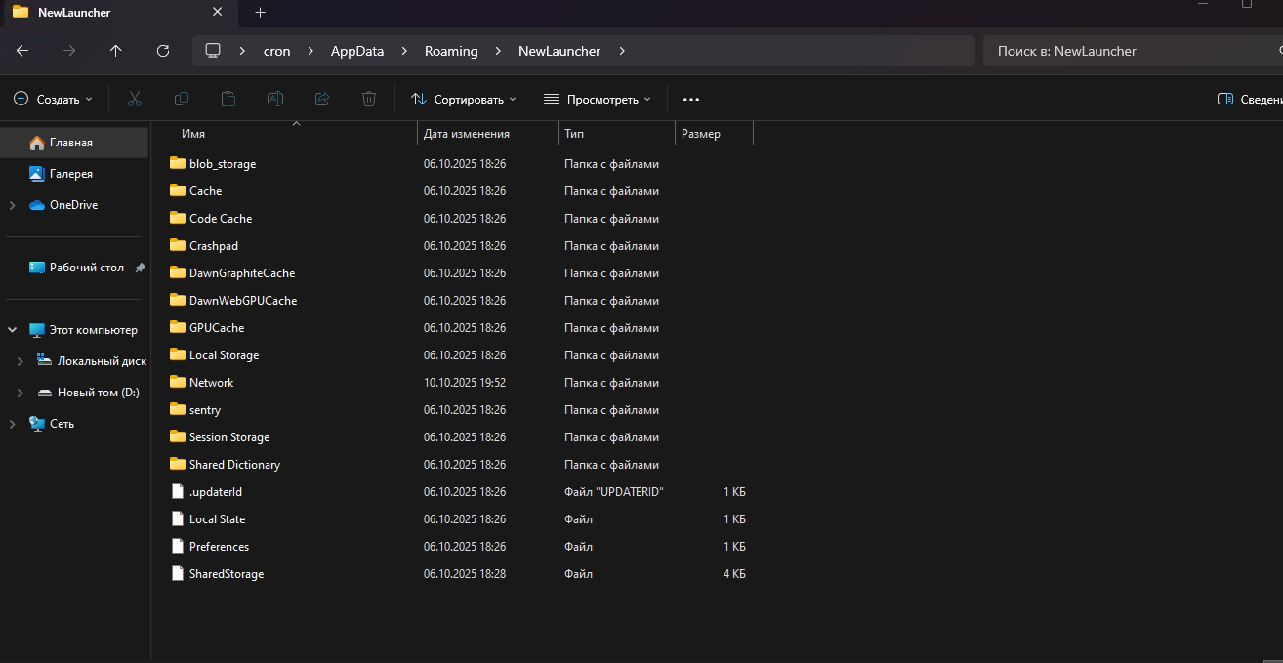Click AppData in the address breadcrumb
1283x663 pixels.
pyautogui.click(x=356, y=51)
